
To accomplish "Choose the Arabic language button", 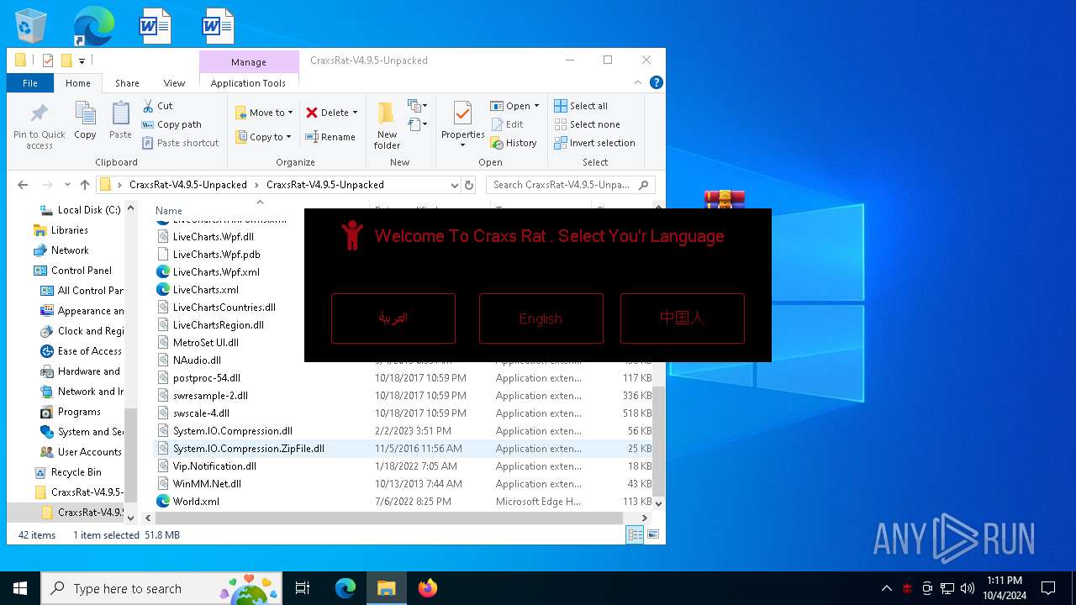I will point(393,318).
